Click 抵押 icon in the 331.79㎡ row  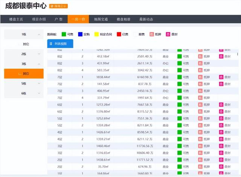(x=200, y=98)
